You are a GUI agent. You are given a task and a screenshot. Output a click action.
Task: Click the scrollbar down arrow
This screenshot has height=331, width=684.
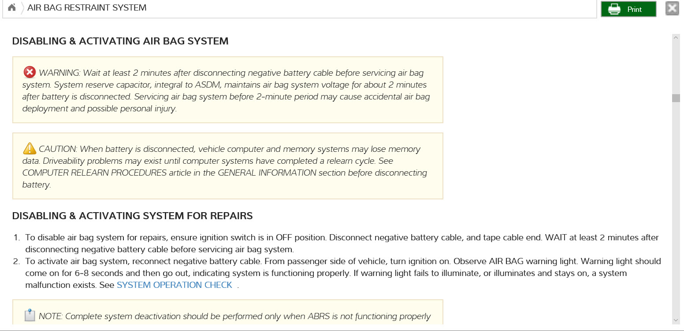[x=676, y=320]
